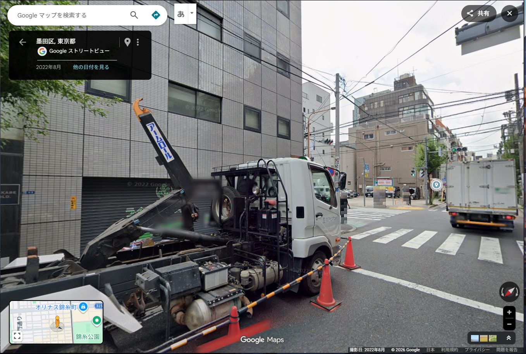
Task: Open the three-dot more options menu
Action: (x=138, y=42)
